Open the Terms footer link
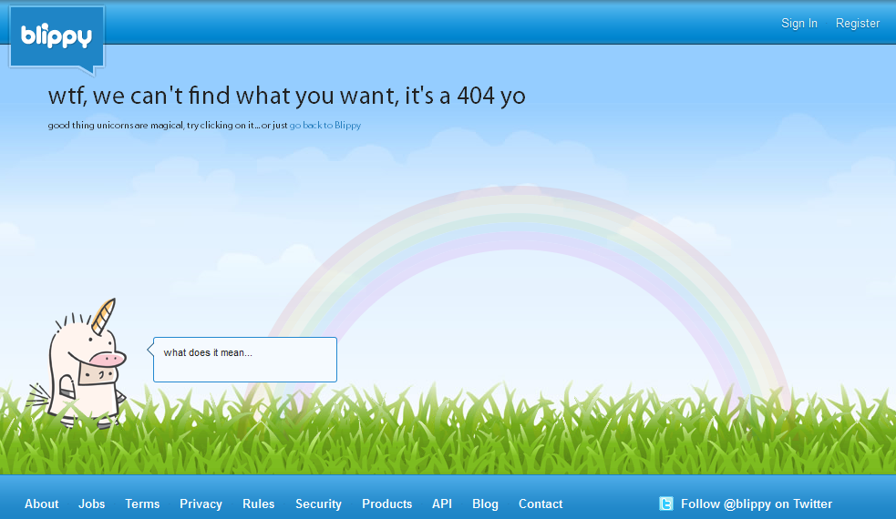Viewport: 896px width, 519px height. (142, 504)
